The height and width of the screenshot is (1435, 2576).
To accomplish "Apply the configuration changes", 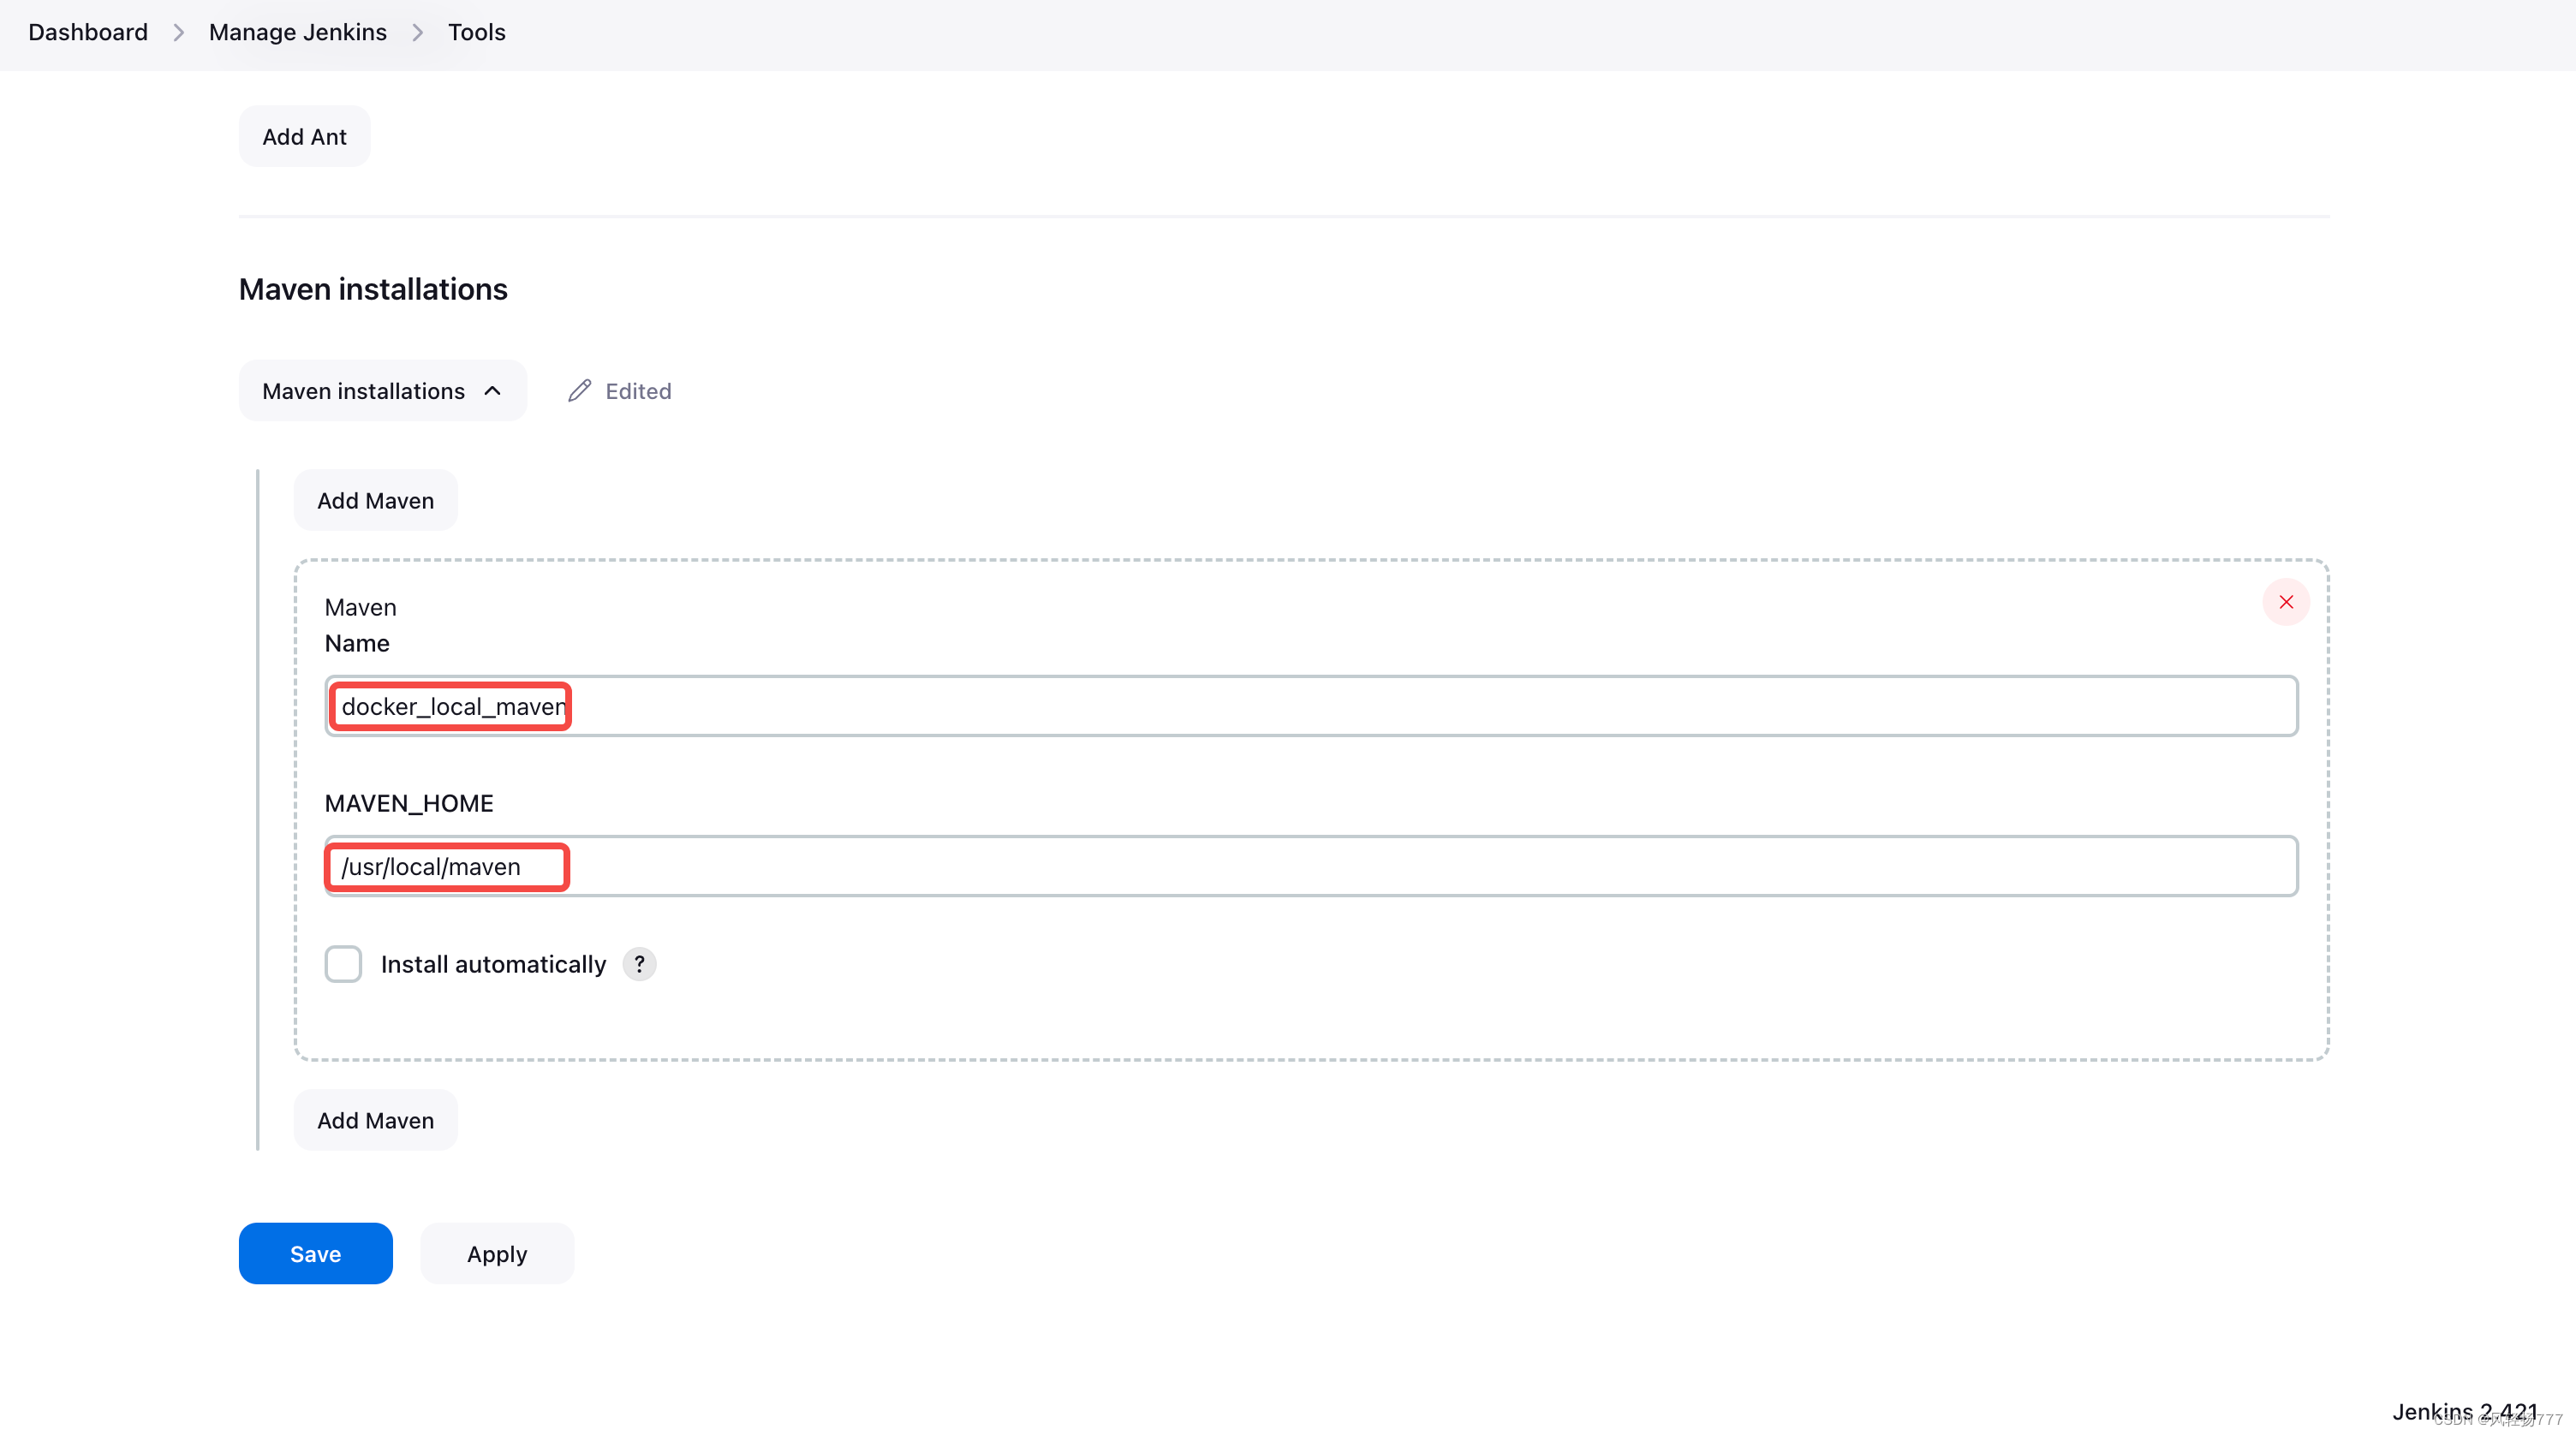I will (497, 1253).
